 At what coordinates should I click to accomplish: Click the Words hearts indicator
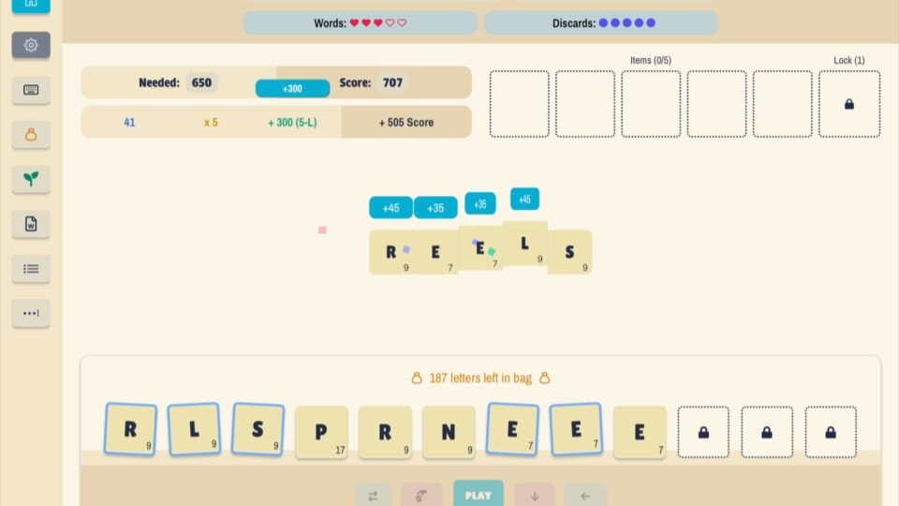[x=361, y=23]
